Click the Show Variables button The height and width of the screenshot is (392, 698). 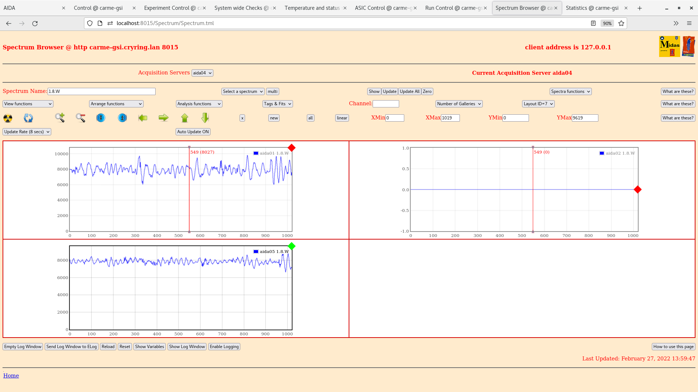[149, 347]
